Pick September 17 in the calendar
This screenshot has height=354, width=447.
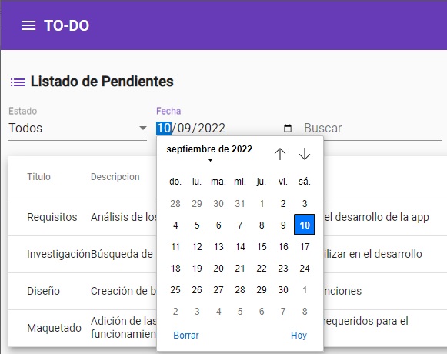click(305, 247)
